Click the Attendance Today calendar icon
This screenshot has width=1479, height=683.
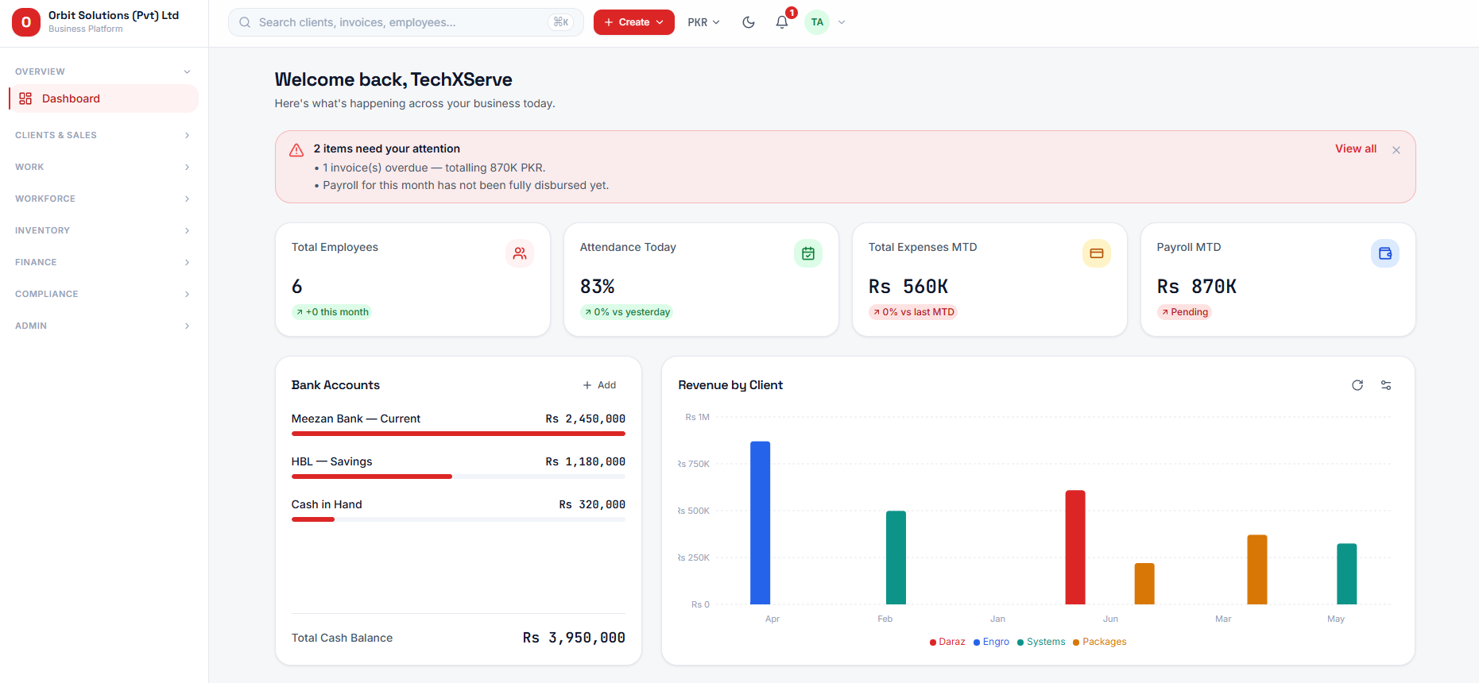click(808, 253)
